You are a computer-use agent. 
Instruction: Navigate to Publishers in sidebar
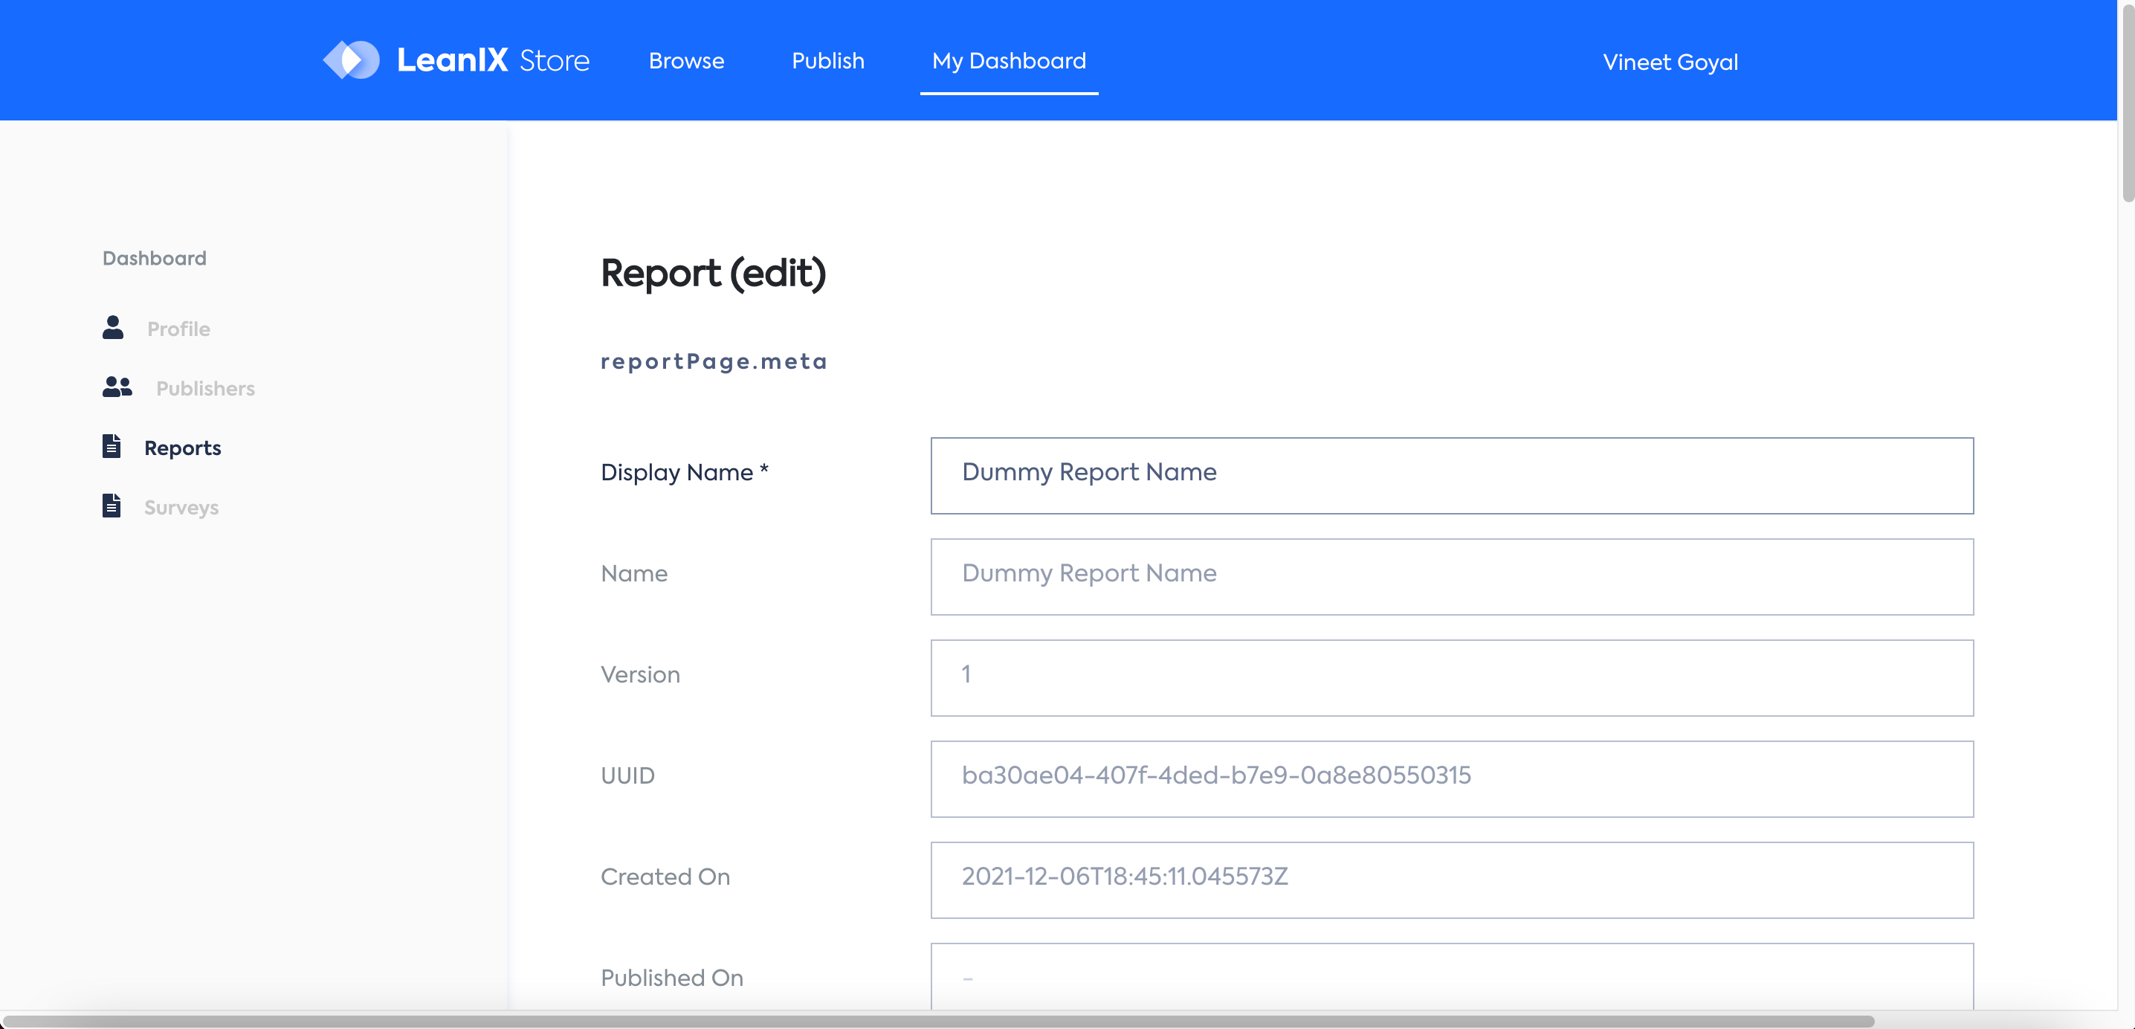point(204,389)
